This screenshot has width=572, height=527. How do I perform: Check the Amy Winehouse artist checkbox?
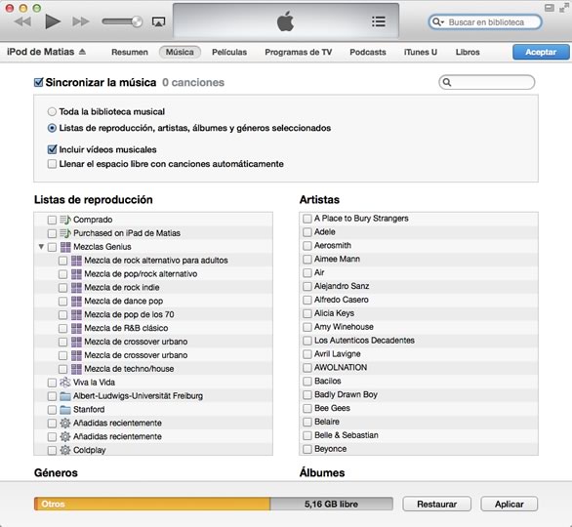point(307,327)
